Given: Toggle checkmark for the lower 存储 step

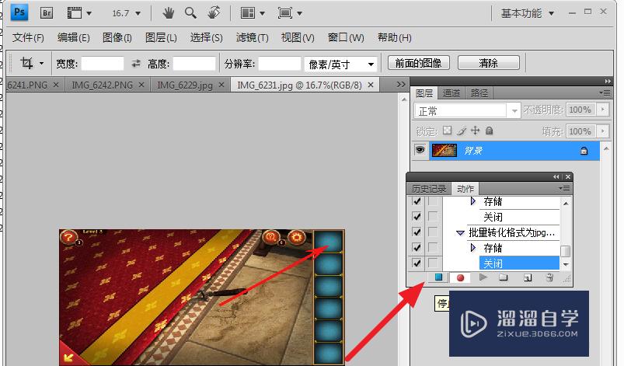Looking at the screenshot, I should 417,247.
